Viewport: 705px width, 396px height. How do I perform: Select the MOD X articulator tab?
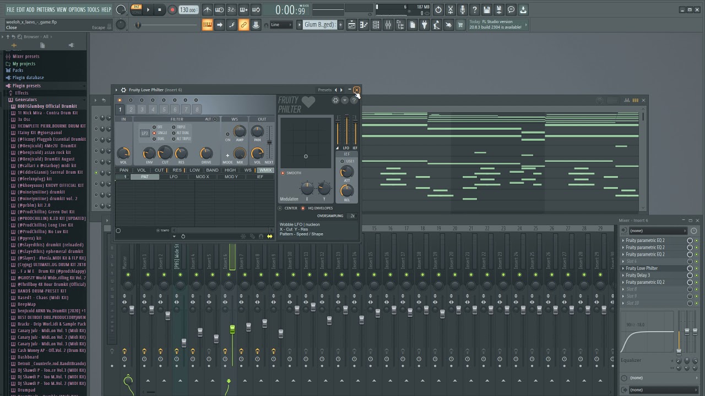tap(202, 177)
